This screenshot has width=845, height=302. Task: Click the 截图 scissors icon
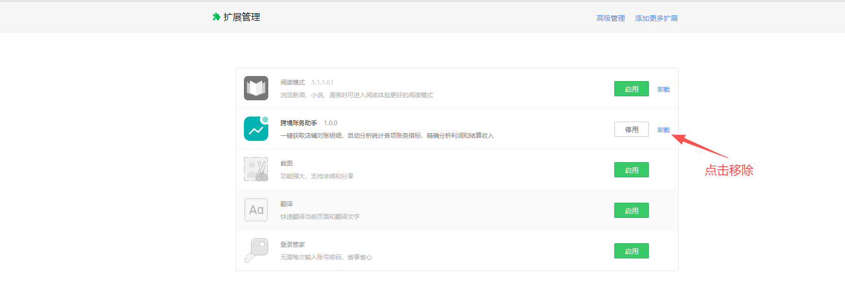(256, 169)
